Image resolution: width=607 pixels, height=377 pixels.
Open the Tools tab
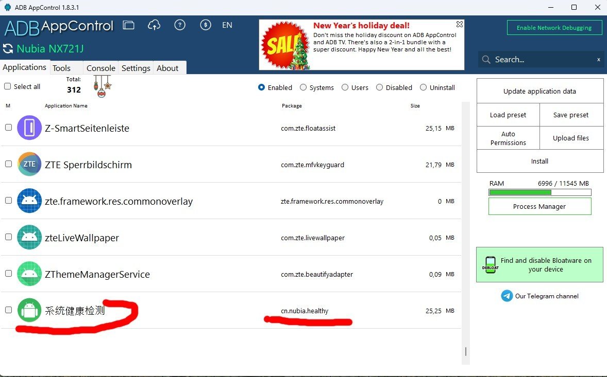point(61,68)
